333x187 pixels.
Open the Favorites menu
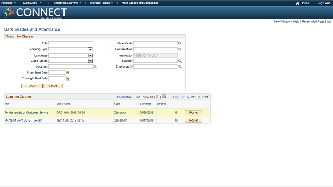(x=8, y=3)
